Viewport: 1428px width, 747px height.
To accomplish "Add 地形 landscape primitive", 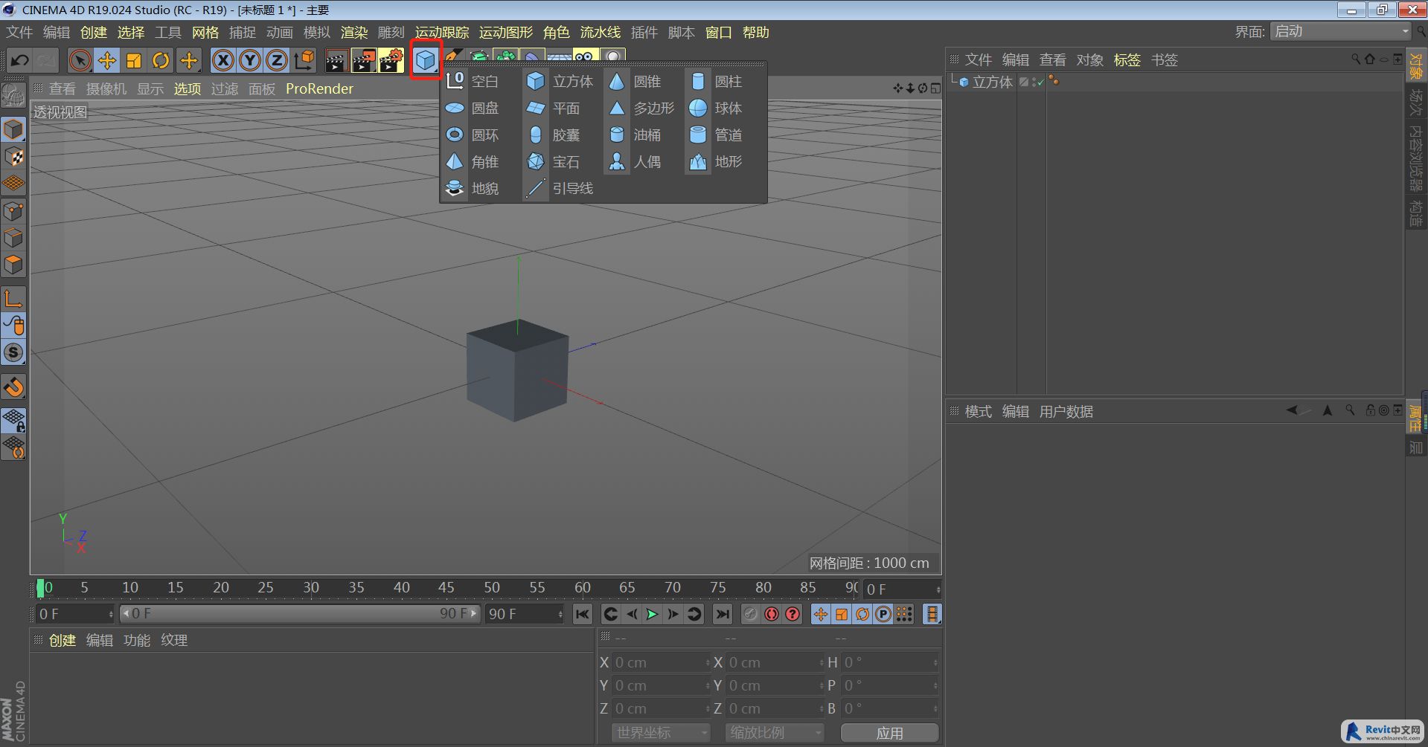I will click(x=716, y=161).
